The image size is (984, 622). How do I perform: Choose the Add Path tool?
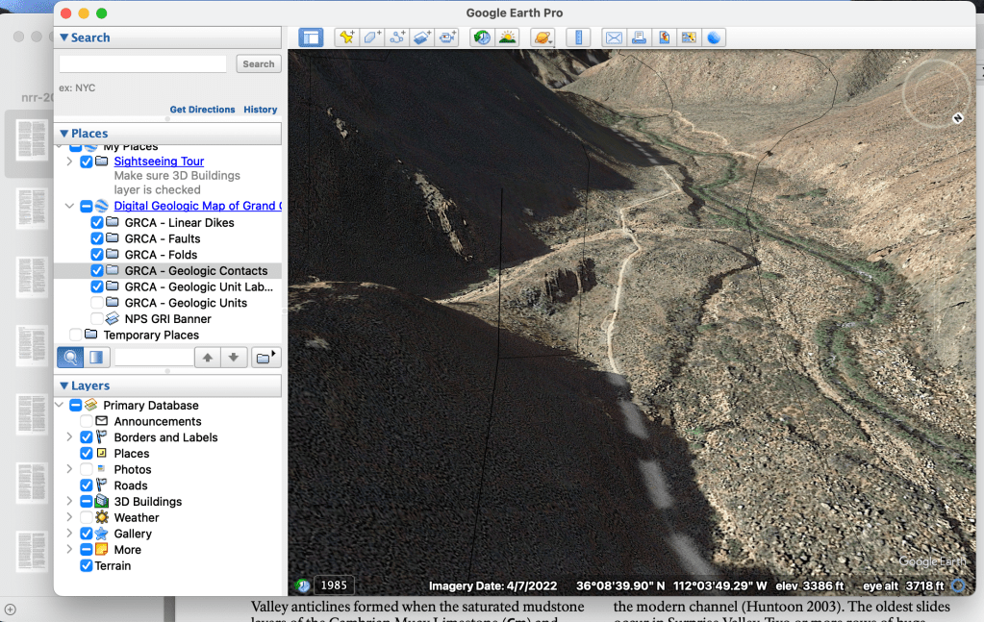coord(397,37)
